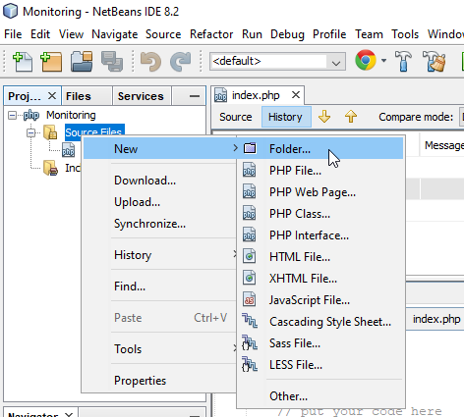Open the Debug menu
Viewport: 464px width, 417px height.
click(x=287, y=34)
